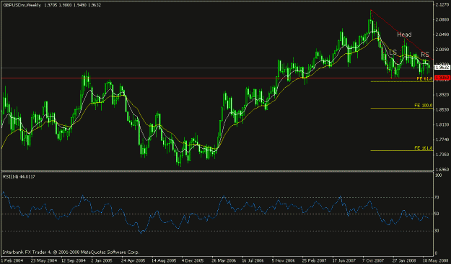Select the 'Head' pattern label

(404, 35)
